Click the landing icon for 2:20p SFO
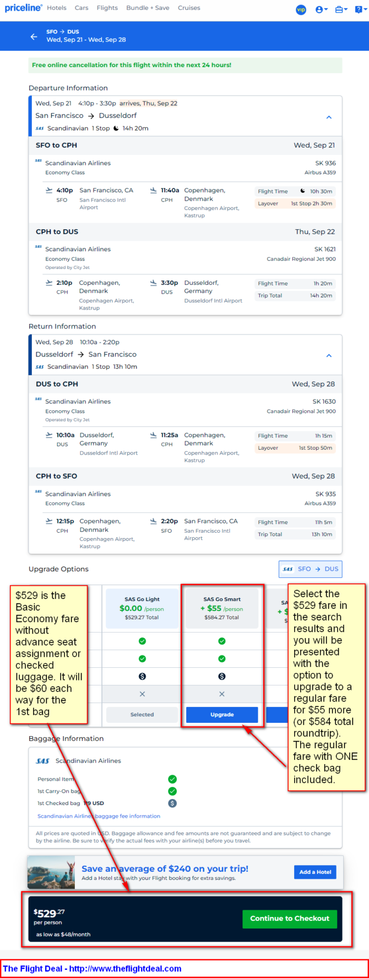Viewport: 369px width, 978px height. coord(153,521)
